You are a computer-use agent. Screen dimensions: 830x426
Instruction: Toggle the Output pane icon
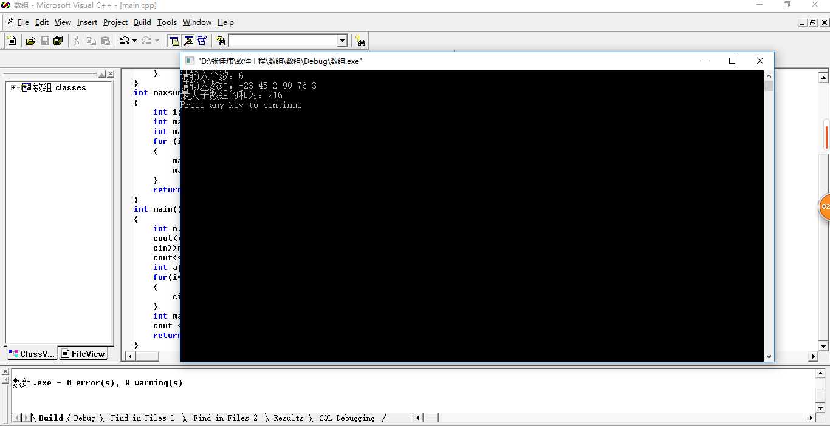pos(188,41)
